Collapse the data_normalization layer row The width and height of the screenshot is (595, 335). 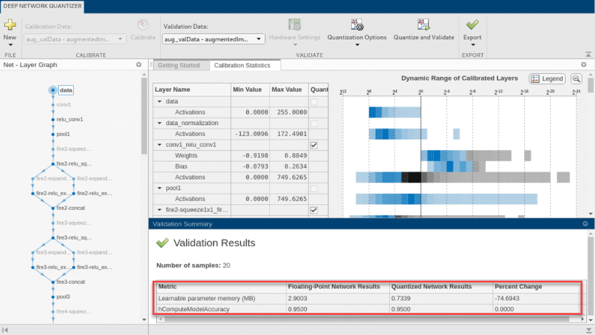pos(159,123)
